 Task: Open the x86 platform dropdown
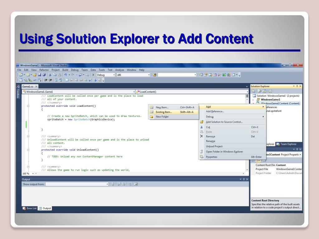click(x=149, y=75)
